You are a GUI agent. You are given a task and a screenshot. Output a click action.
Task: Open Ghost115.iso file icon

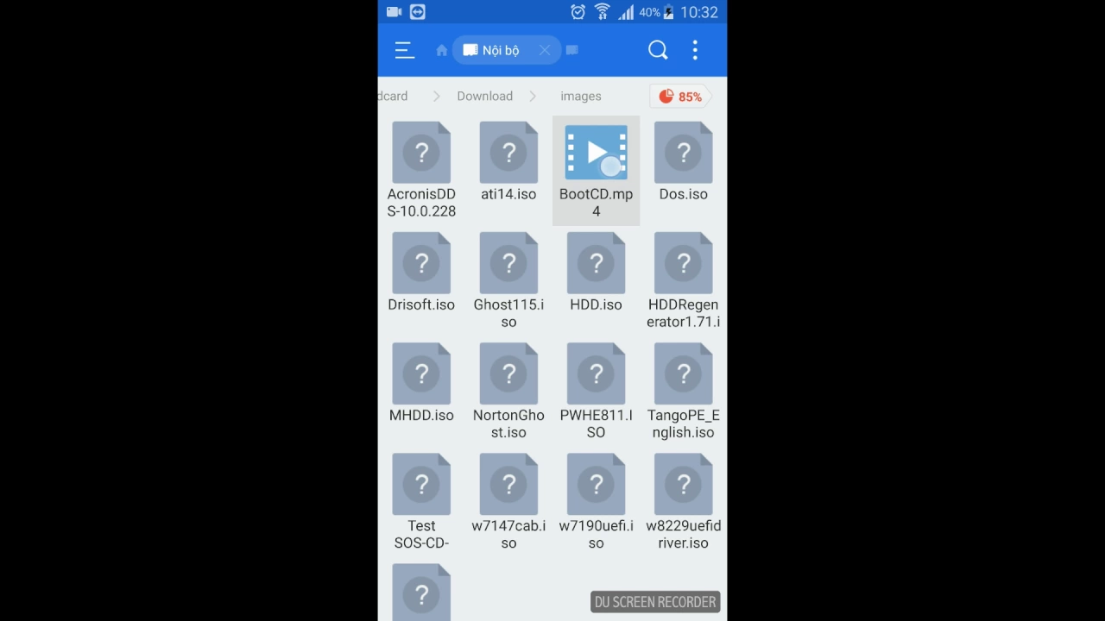[508, 263]
